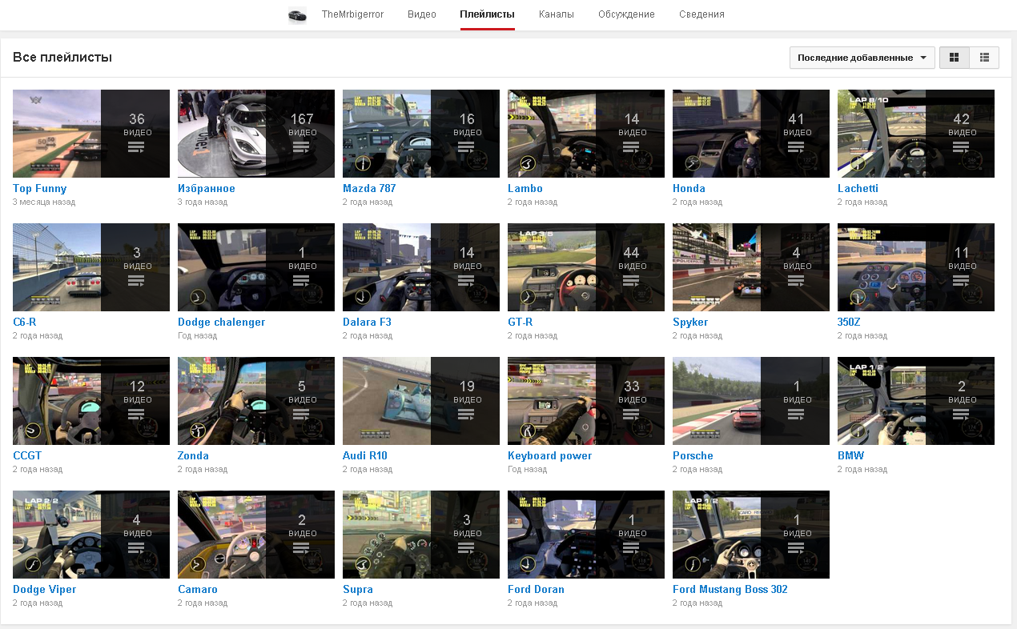Click the playlist icon on Supra thumbnail
Viewport: 1017px width, 629px height.
pos(466,548)
